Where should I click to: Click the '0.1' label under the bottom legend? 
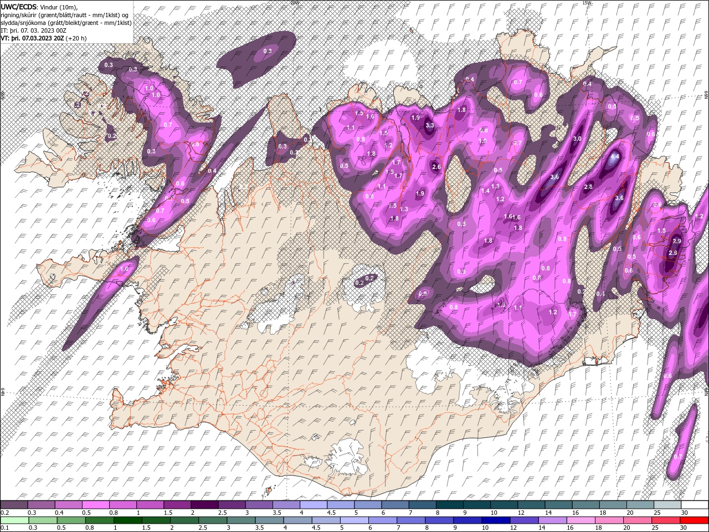(4, 528)
